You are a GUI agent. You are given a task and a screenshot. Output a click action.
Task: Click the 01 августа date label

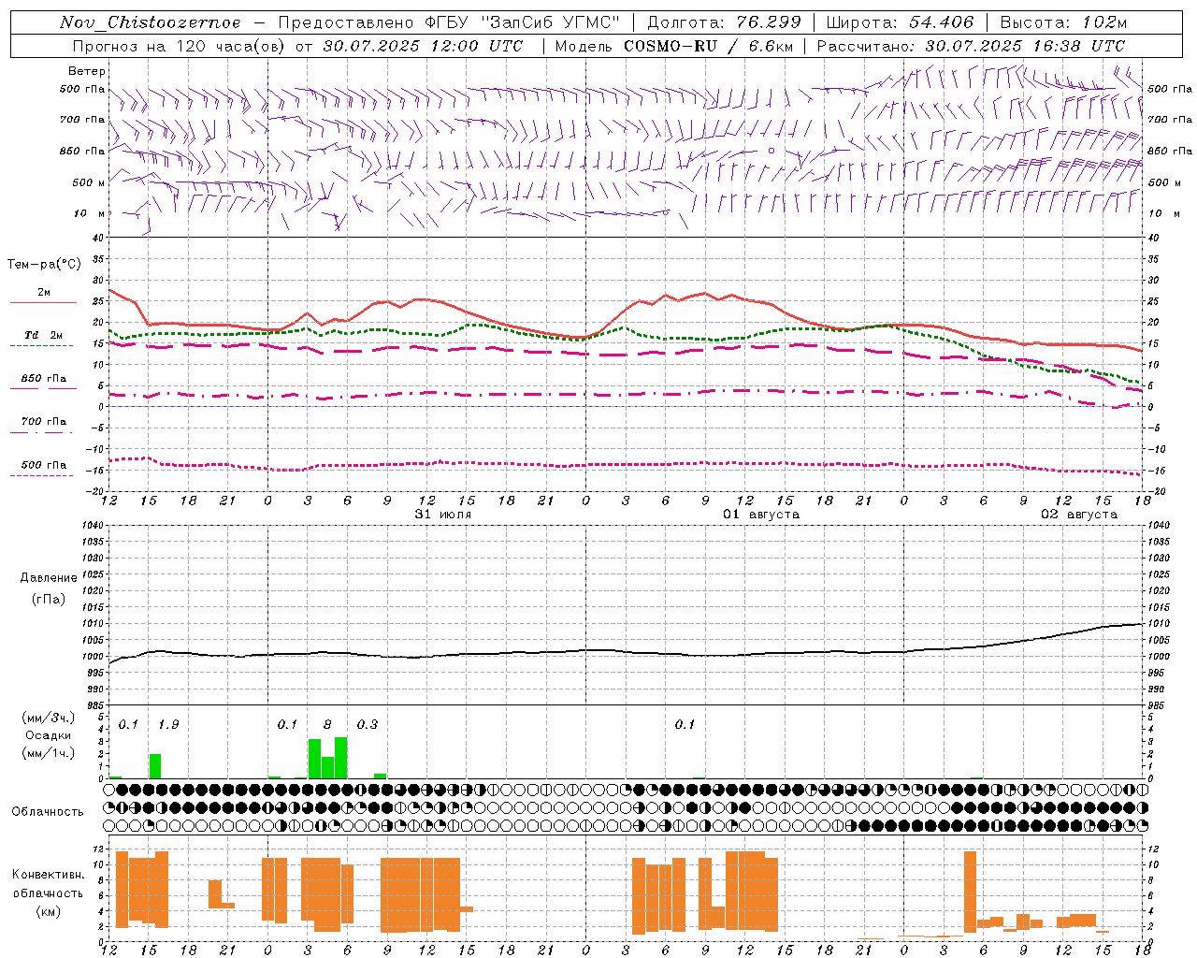pyautogui.click(x=760, y=515)
